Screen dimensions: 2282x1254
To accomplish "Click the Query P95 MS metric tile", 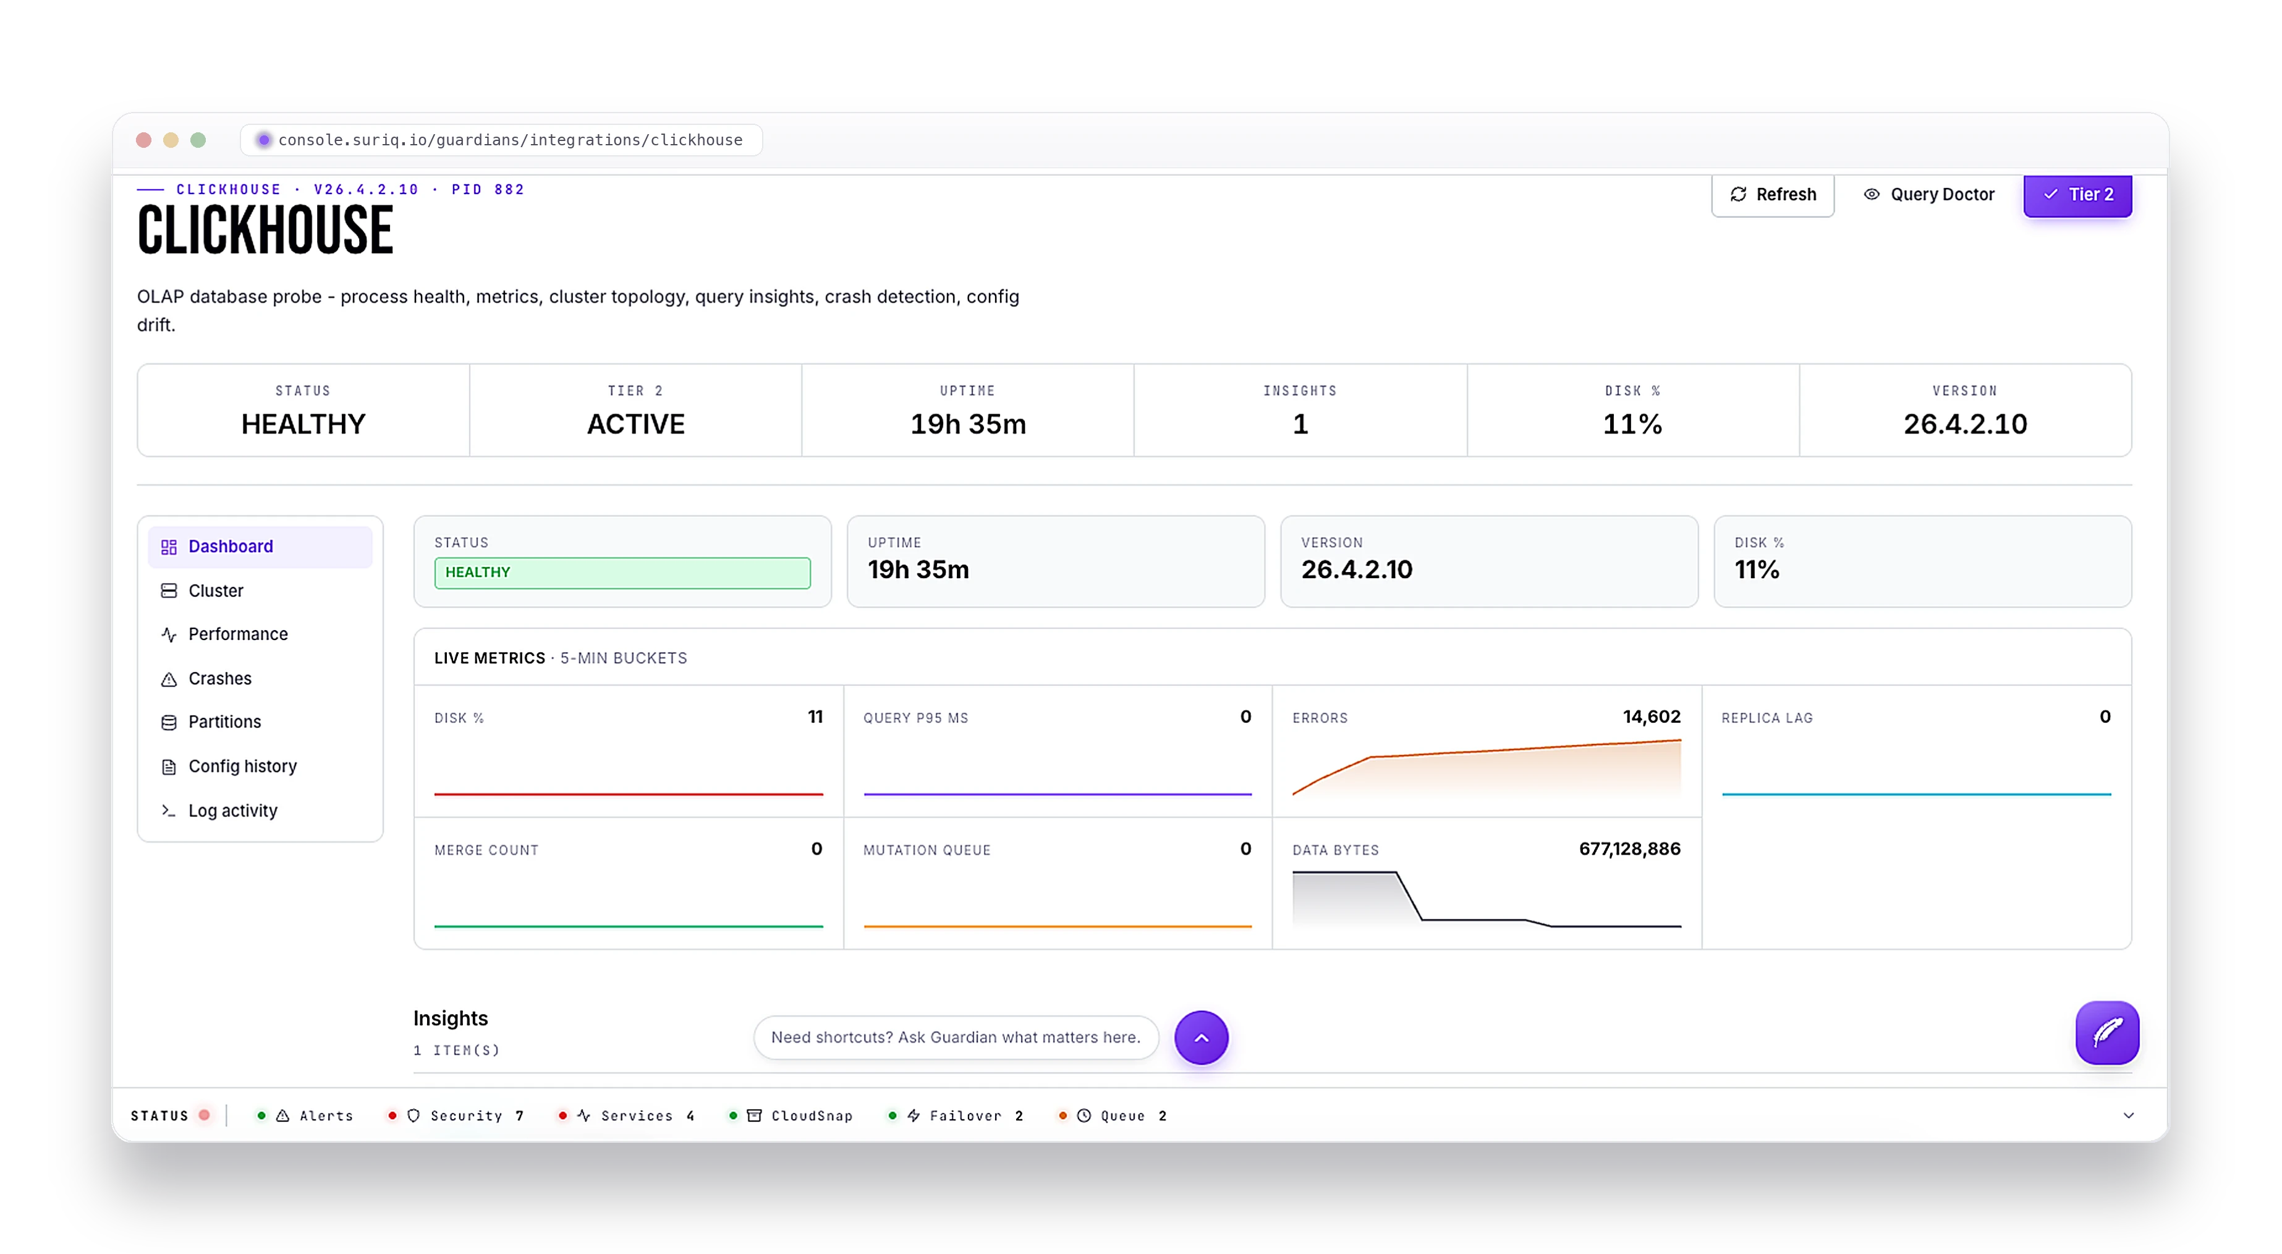I will [x=1058, y=751].
